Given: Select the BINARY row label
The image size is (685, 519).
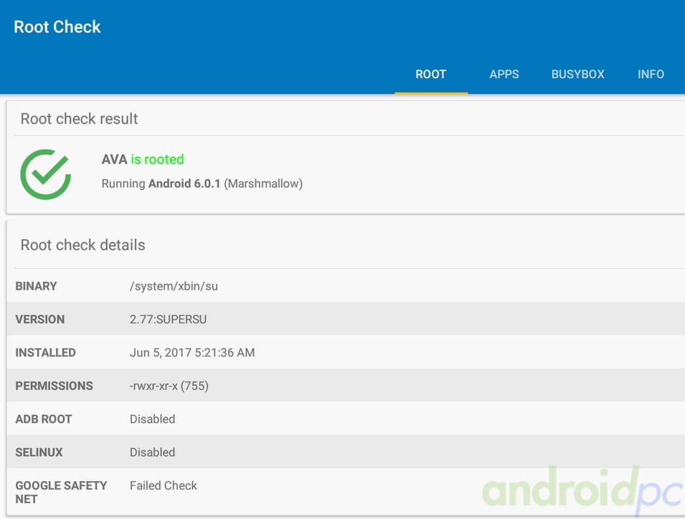Looking at the screenshot, I should coord(37,286).
